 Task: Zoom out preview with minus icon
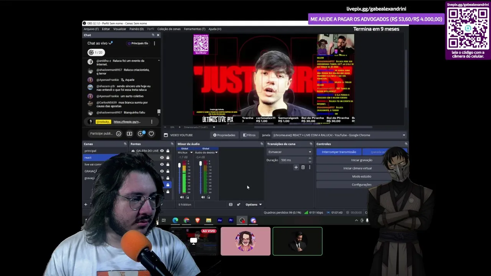[165, 127]
